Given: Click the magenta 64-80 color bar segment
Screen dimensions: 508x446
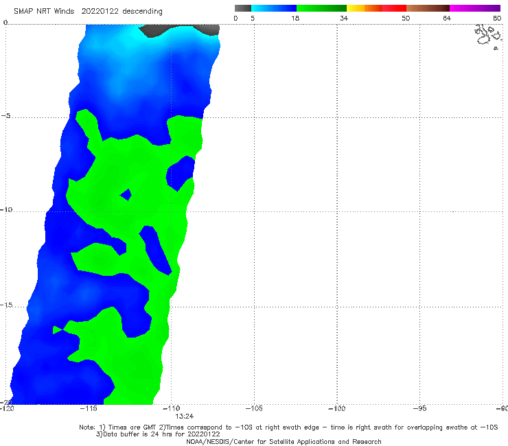Looking at the screenshot, I should pyautogui.click(x=475, y=8).
